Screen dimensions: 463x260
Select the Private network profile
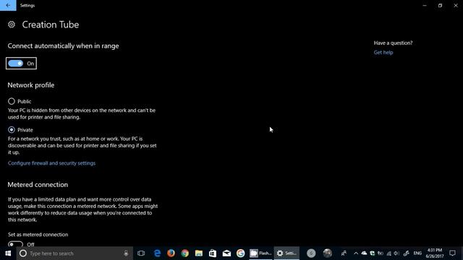click(12, 130)
